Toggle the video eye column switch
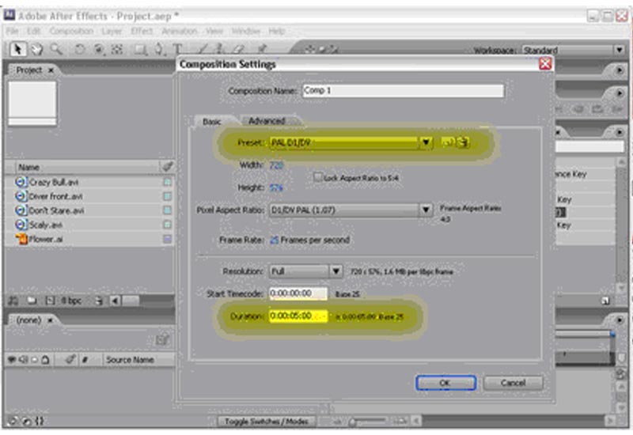The width and height of the screenshot is (633, 435). coord(12,359)
